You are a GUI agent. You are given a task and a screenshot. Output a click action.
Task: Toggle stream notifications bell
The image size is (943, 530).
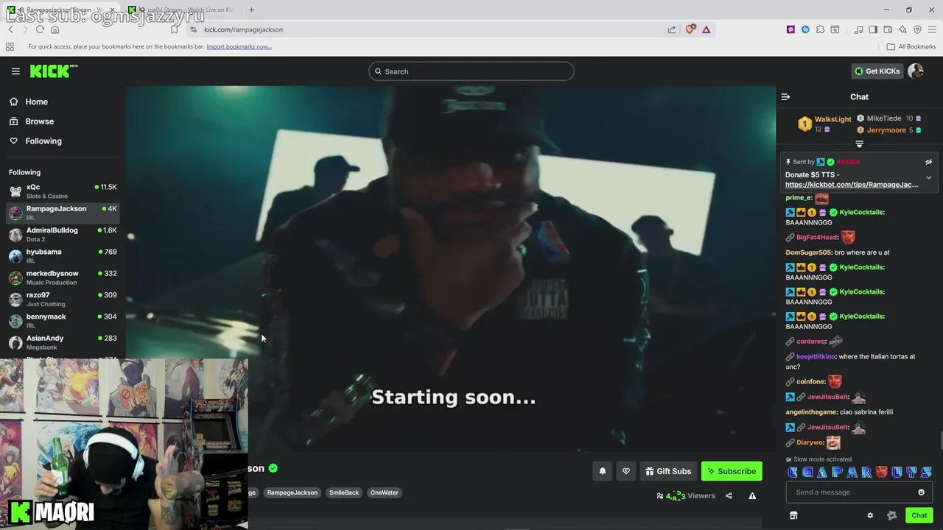point(603,472)
